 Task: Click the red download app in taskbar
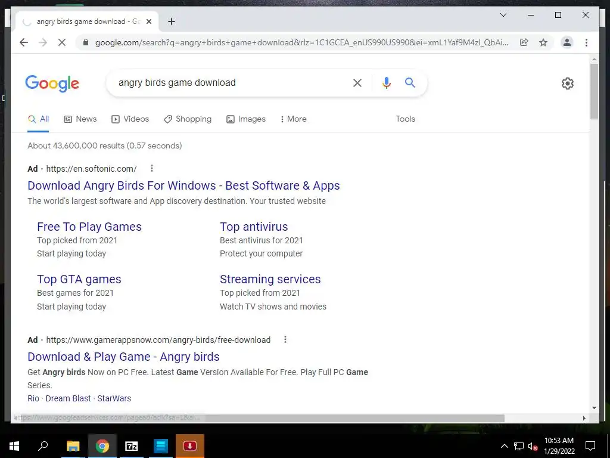pyautogui.click(x=190, y=446)
